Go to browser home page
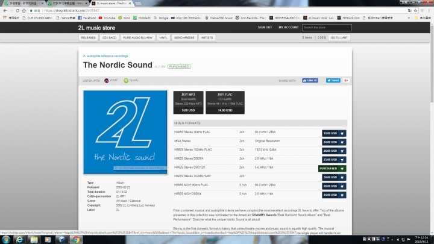434x244 pixels. (24, 10)
